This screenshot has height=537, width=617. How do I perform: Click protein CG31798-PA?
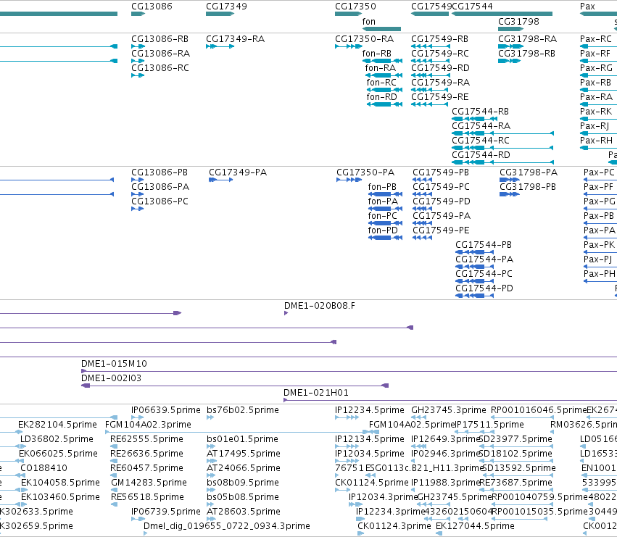(x=529, y=172)
